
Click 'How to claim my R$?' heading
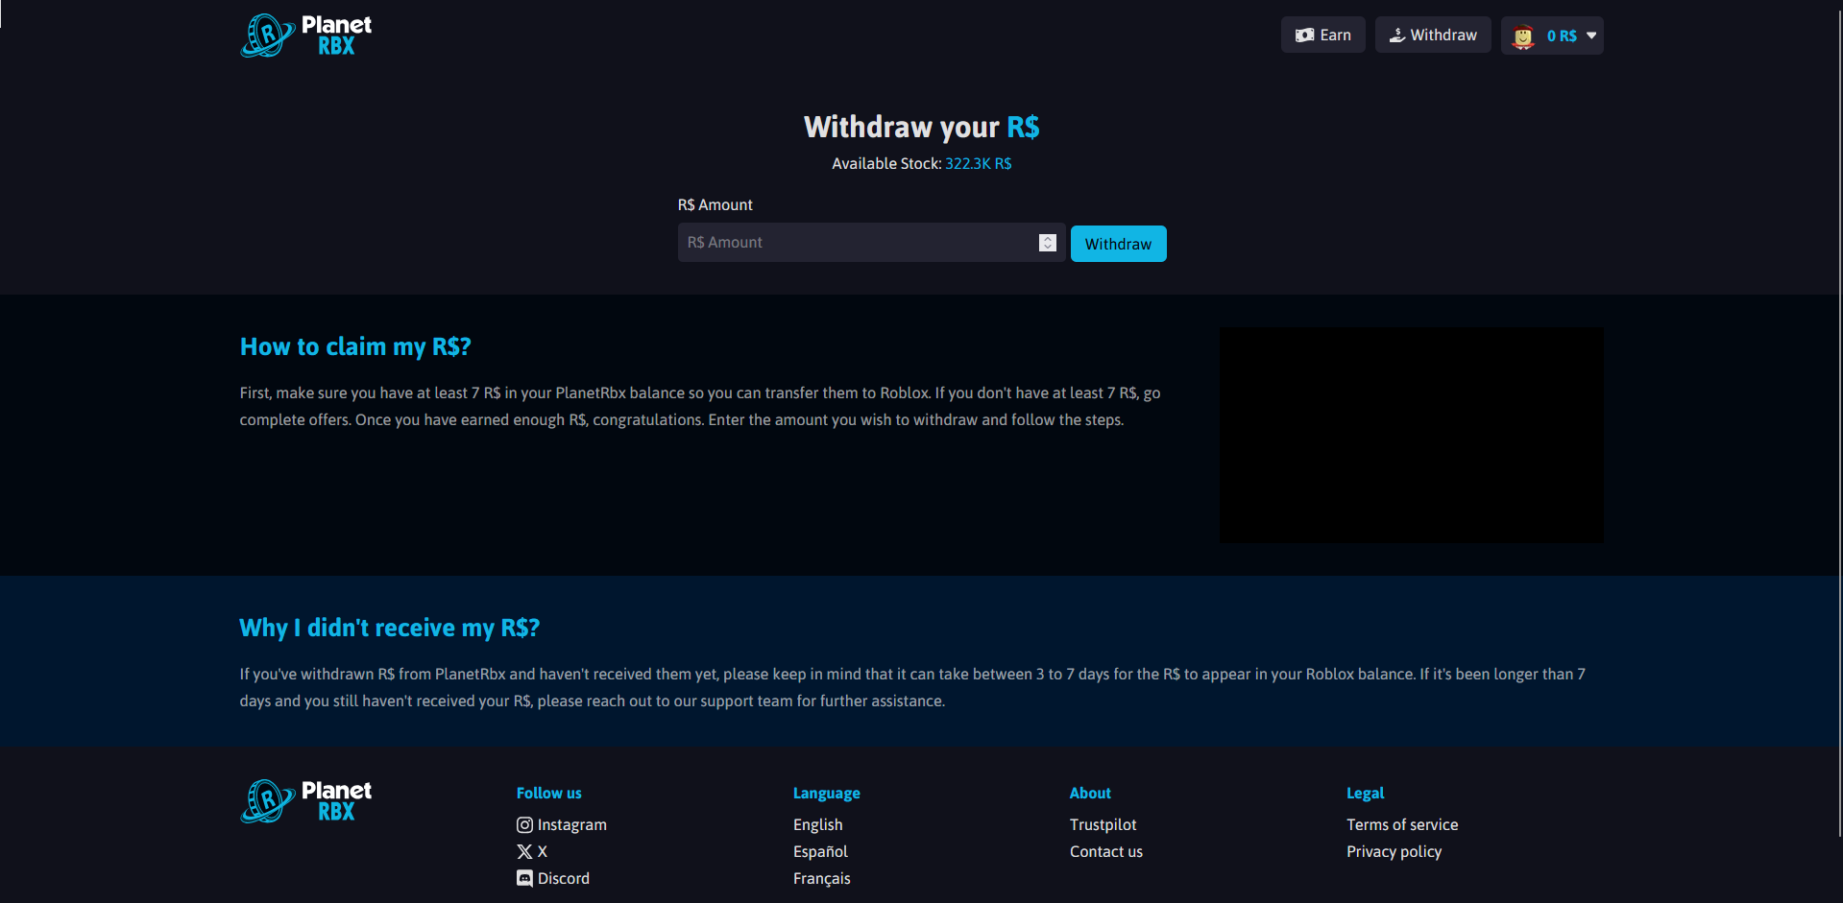pos(355,346)
